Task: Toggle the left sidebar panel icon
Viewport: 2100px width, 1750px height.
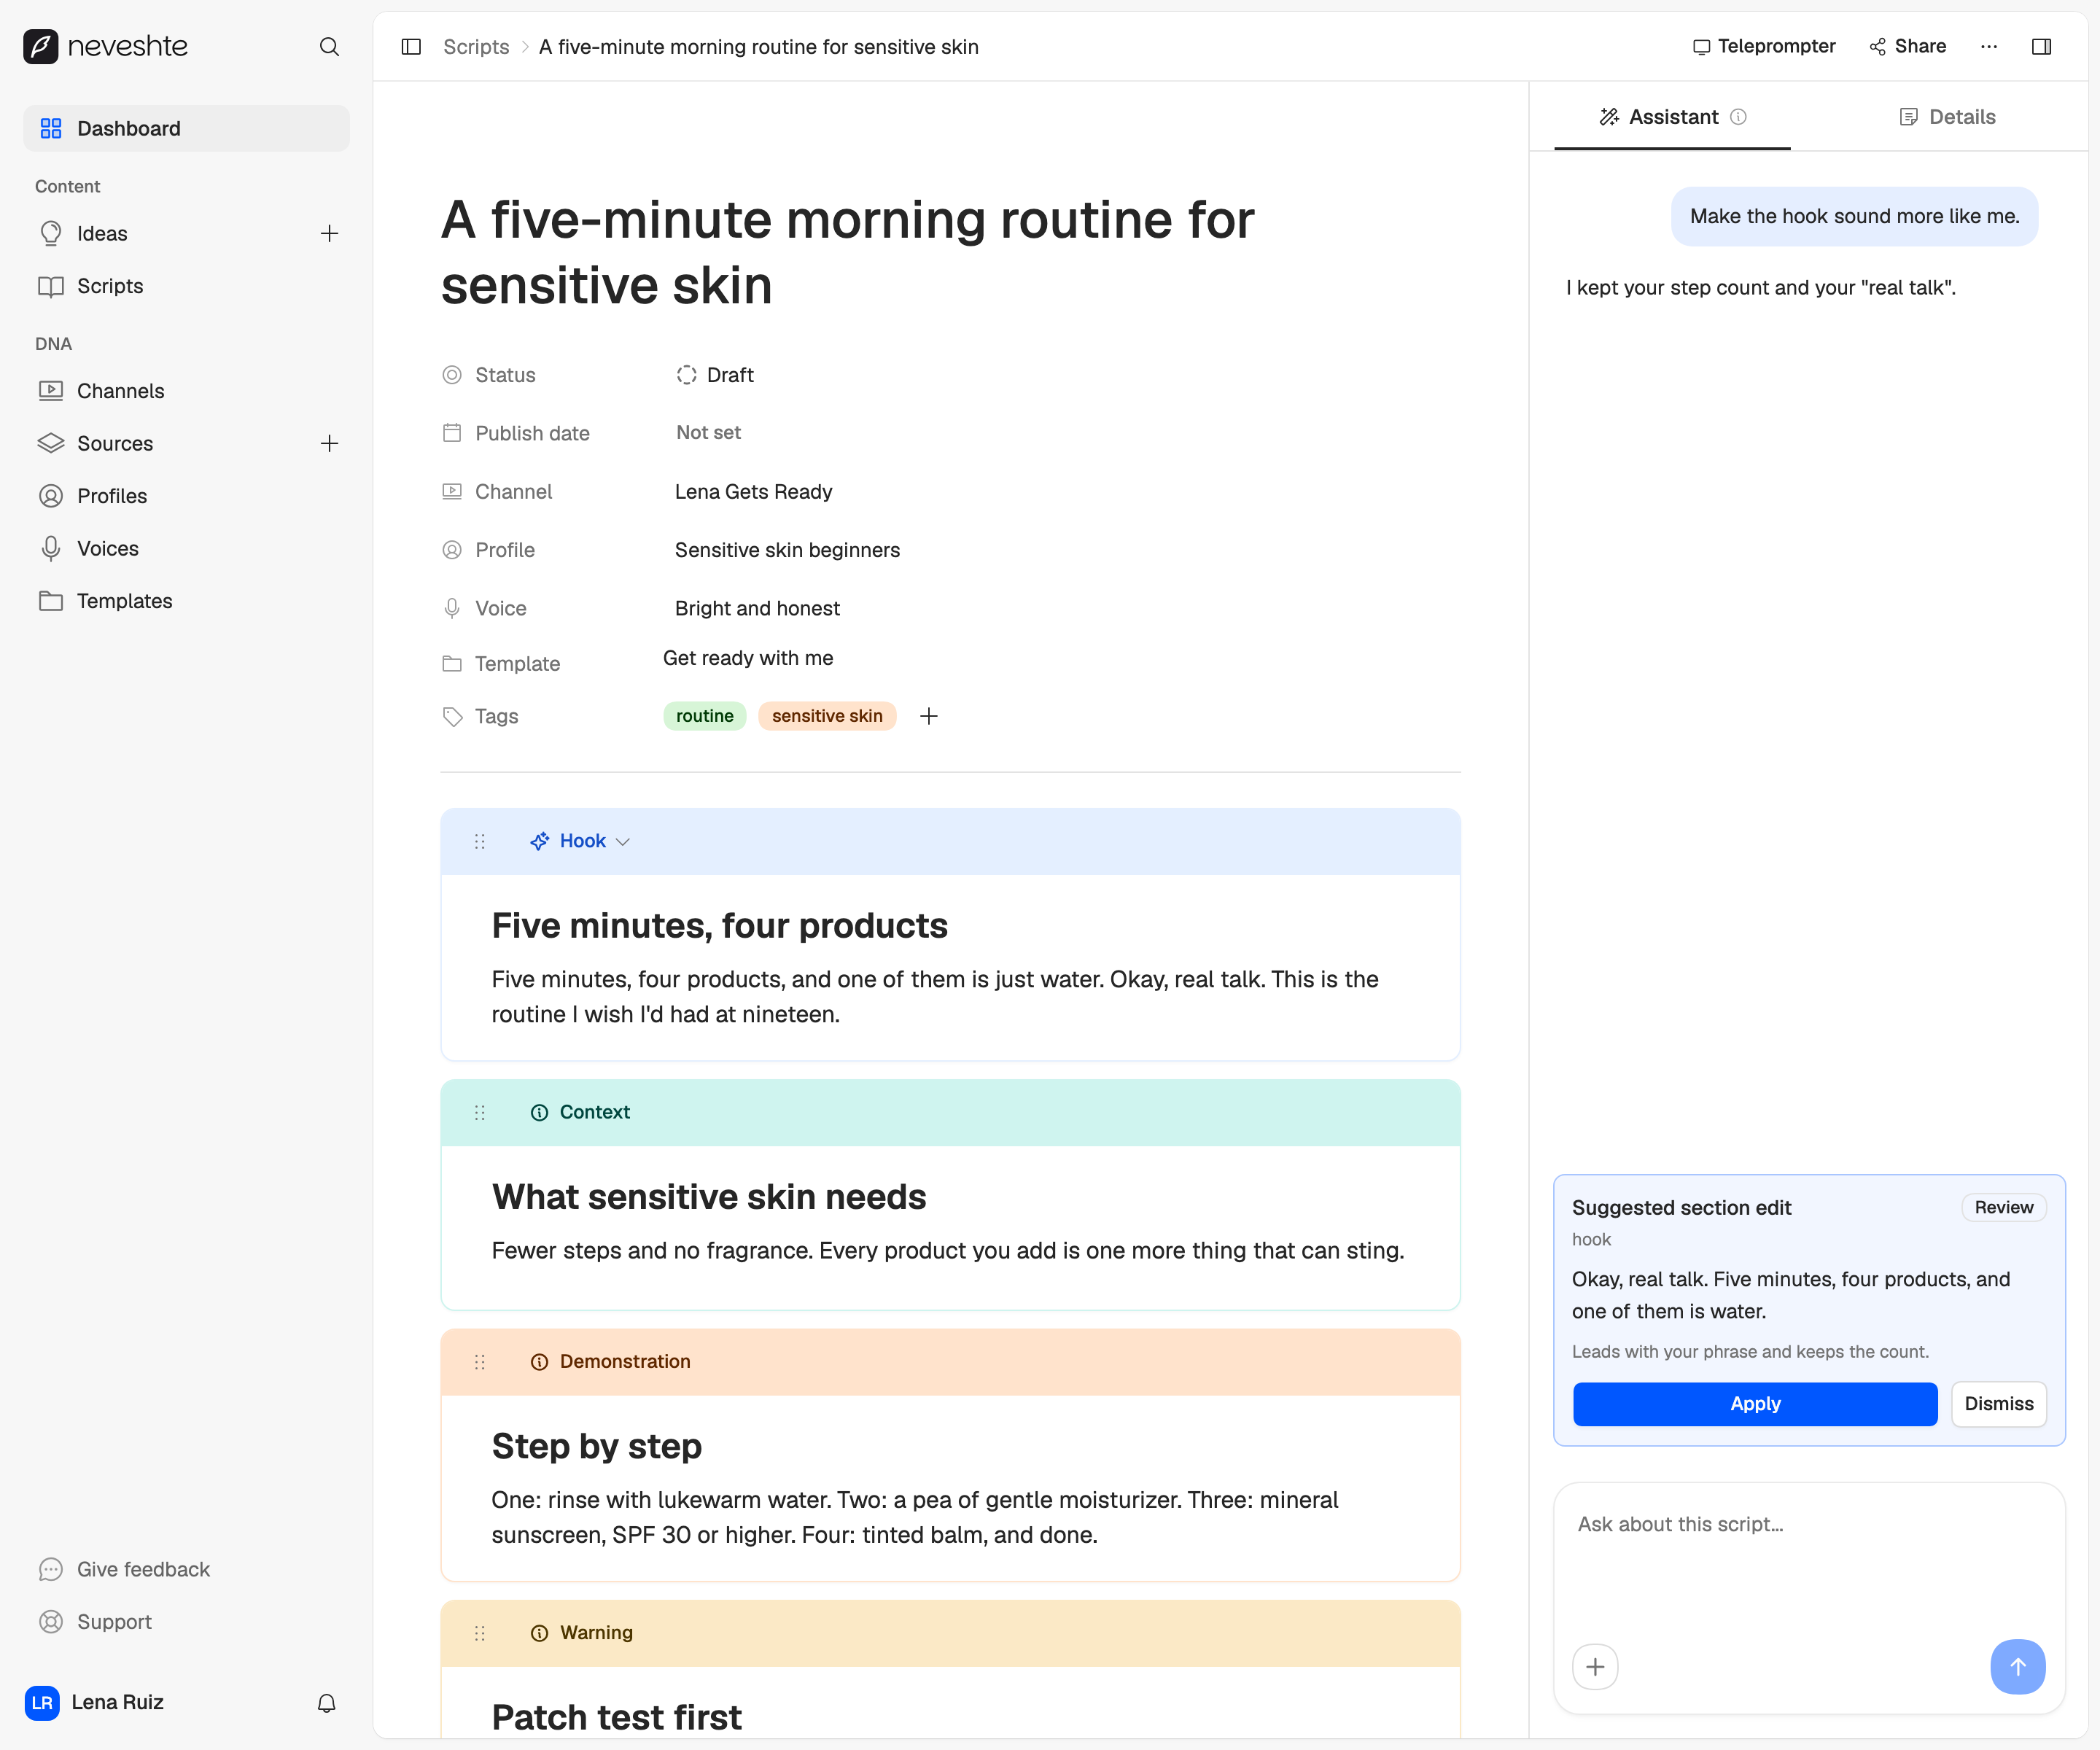Action: 411,47
